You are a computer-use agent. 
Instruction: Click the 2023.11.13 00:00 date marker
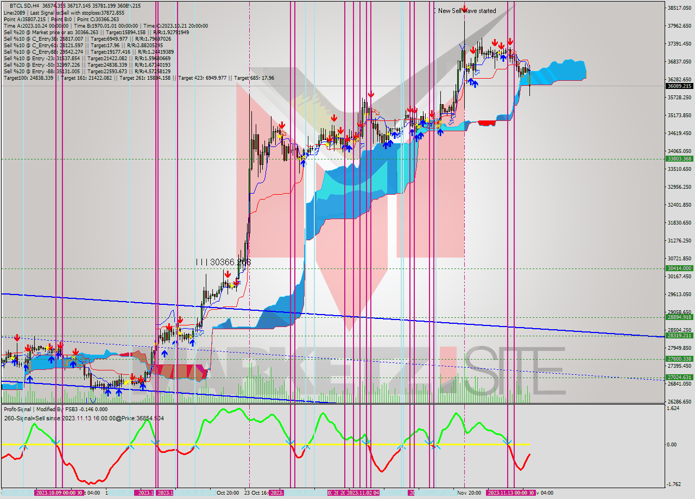pos(510,492)
